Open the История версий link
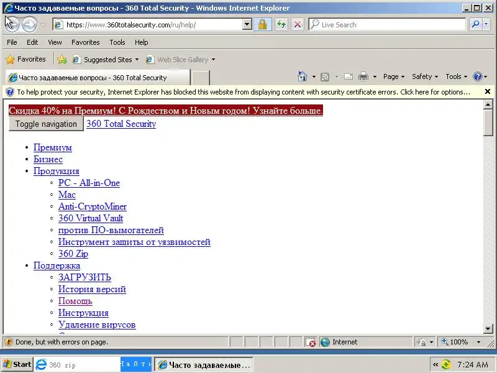Viewport: 497px width, 373px height. 92,289
